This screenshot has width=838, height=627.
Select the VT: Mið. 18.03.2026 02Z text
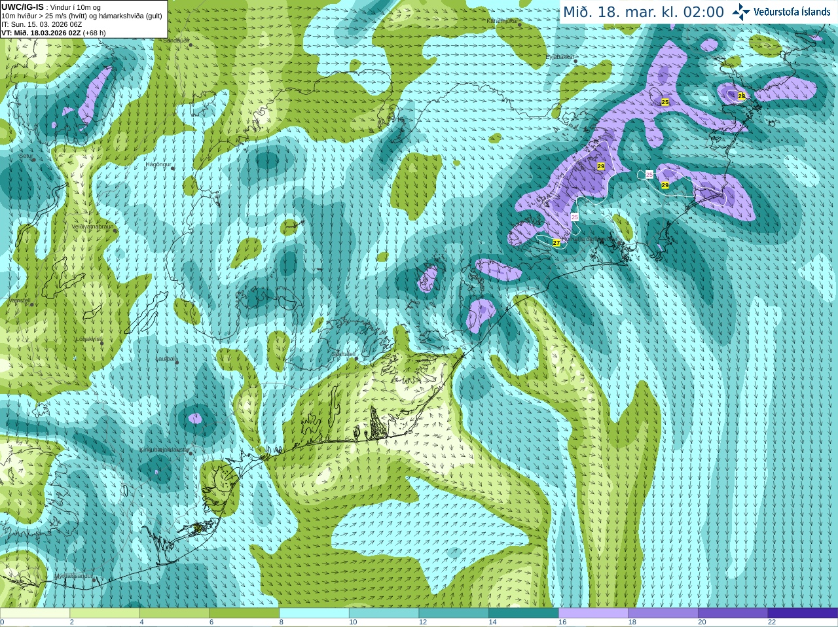41,33
